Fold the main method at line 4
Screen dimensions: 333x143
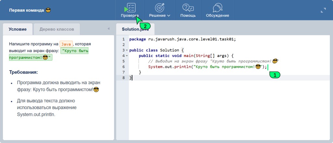point(127,56)
